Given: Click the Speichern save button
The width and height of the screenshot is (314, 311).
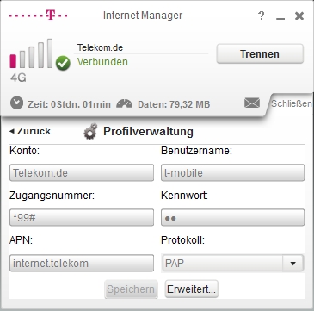Looking at the screenshot, I should tap(131, 289).
